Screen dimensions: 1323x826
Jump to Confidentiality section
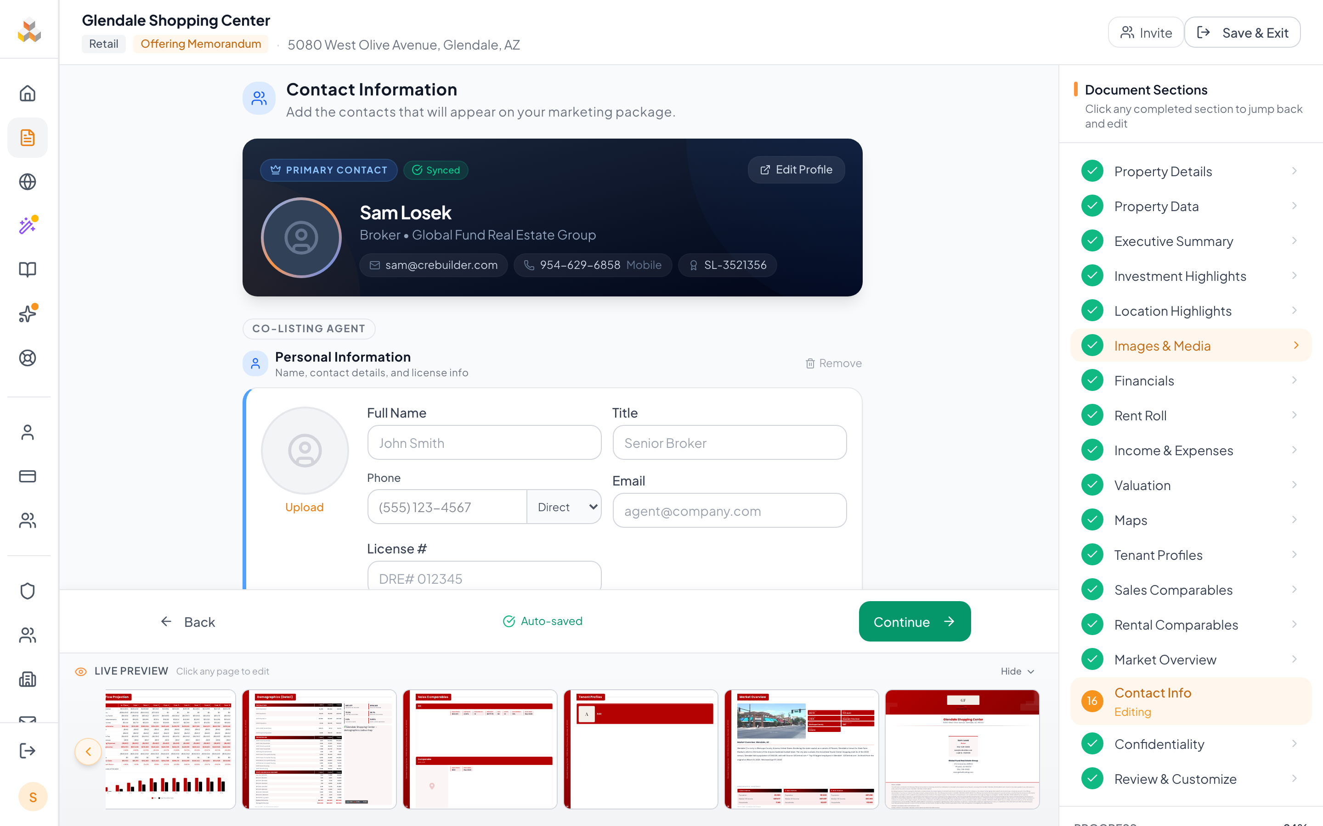1191,744
